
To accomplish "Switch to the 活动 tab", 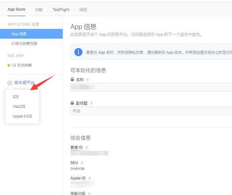I will 83,10.
